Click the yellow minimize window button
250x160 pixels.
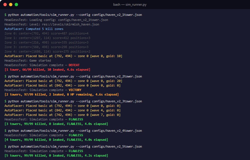point(11,5)
